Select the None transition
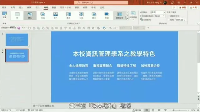200x112 pixels. [x=17, y=16]
